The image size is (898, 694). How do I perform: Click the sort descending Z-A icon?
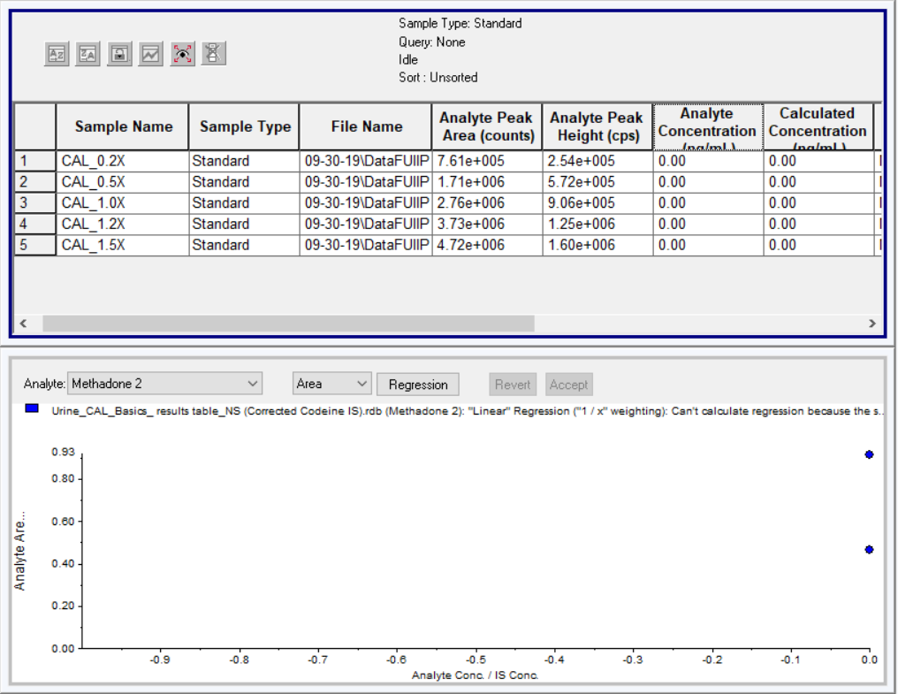tap(88, 54)
